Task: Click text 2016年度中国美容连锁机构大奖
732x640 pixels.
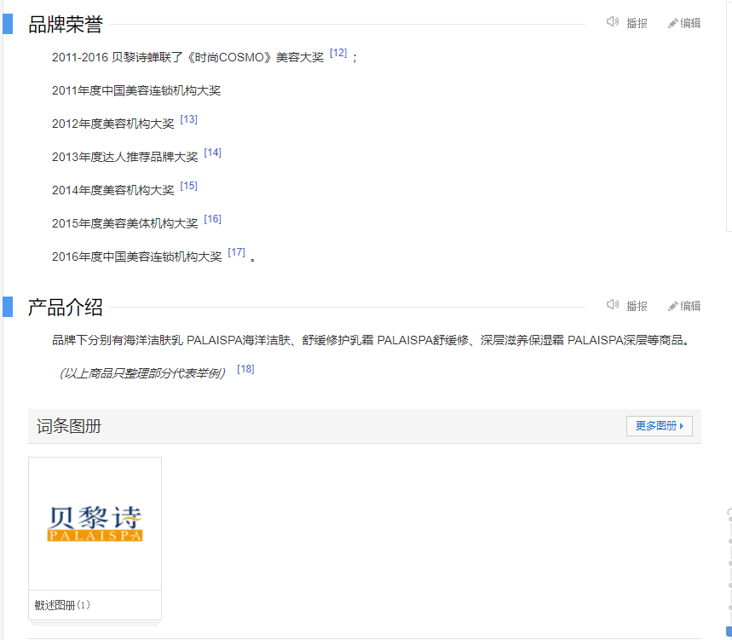Action: pyautogui.click(x=137, y=257)
